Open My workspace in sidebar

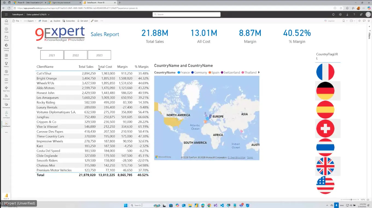coord(6,114)
